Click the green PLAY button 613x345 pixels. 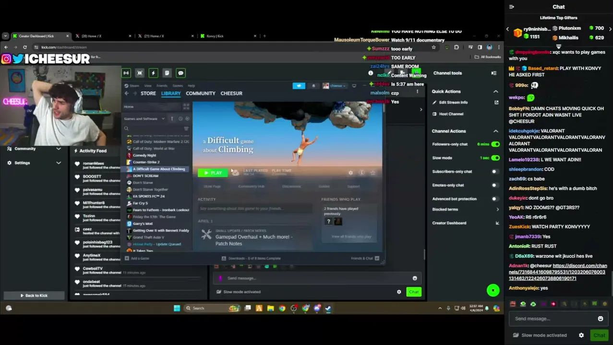coord(213,172)
